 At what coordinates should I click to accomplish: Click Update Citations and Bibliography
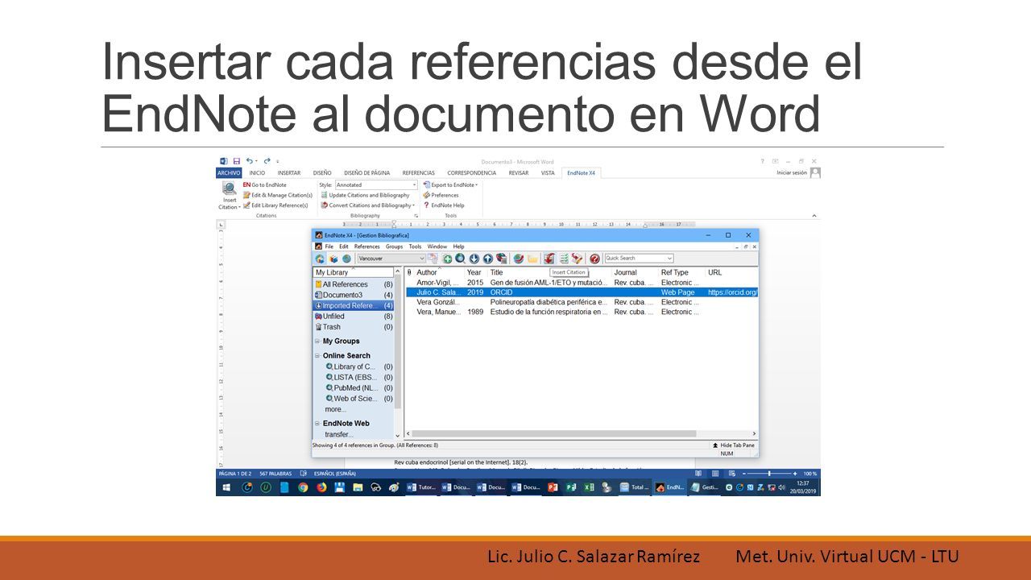point(365,195)
